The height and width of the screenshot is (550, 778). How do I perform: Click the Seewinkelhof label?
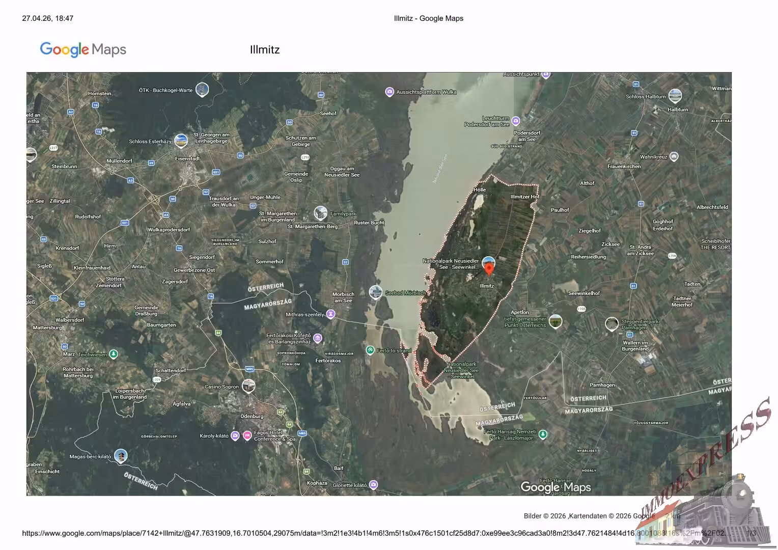[x=584, y=293]
